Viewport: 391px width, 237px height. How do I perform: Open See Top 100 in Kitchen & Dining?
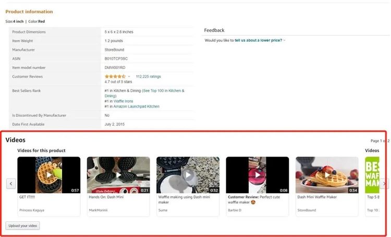144,93
